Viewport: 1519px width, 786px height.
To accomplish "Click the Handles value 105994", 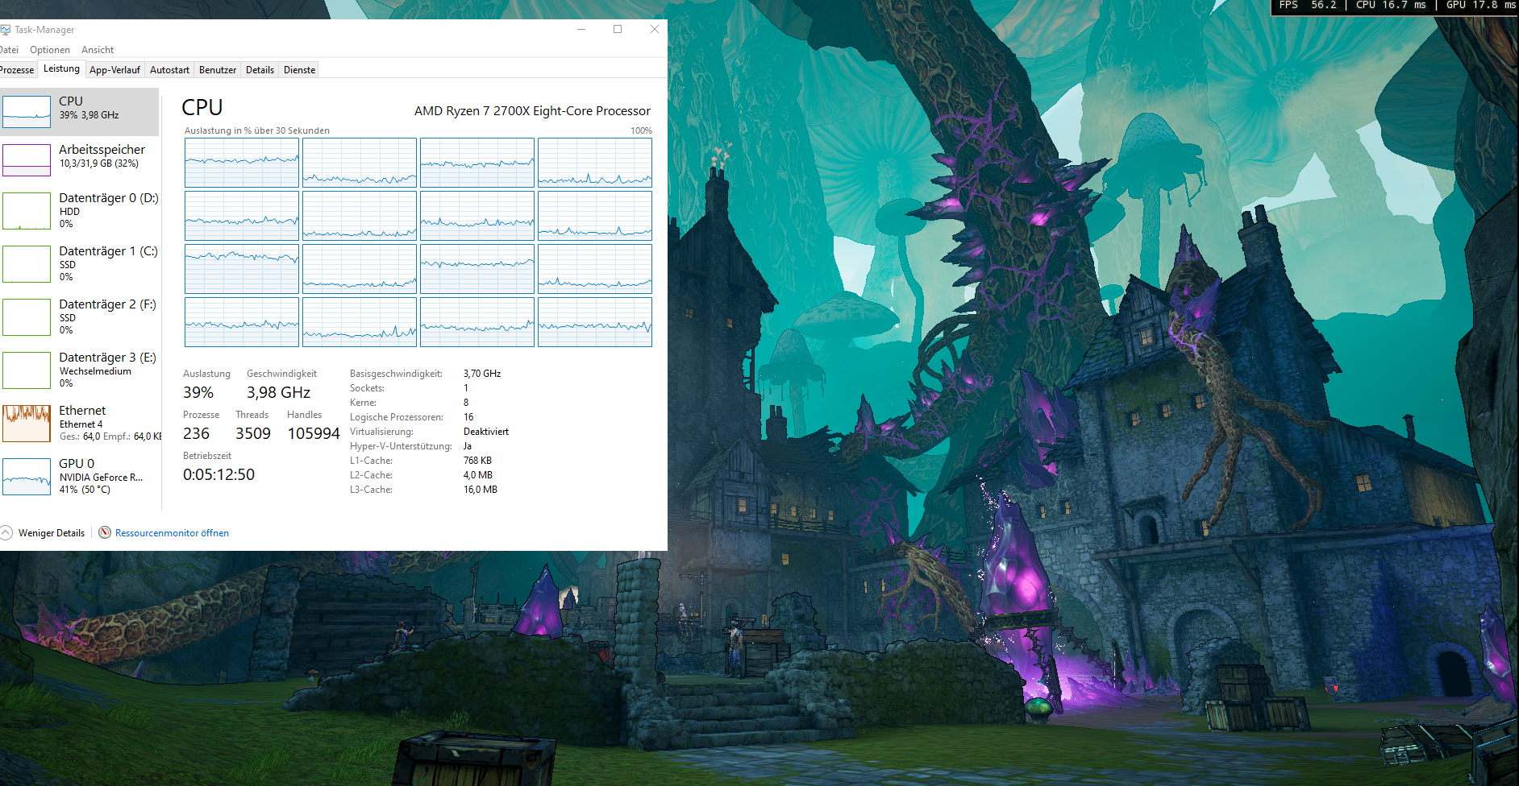I will 314,433.
